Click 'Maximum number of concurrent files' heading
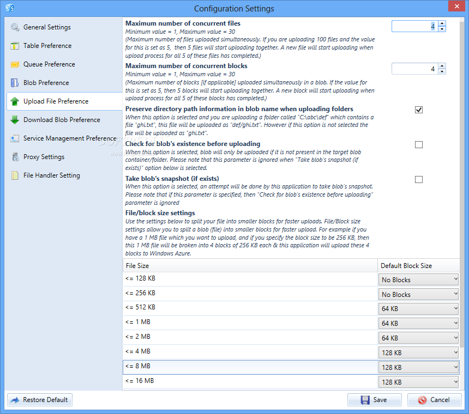Image resolution: width=469 pixels, height=414 pixels. [183, 23]
